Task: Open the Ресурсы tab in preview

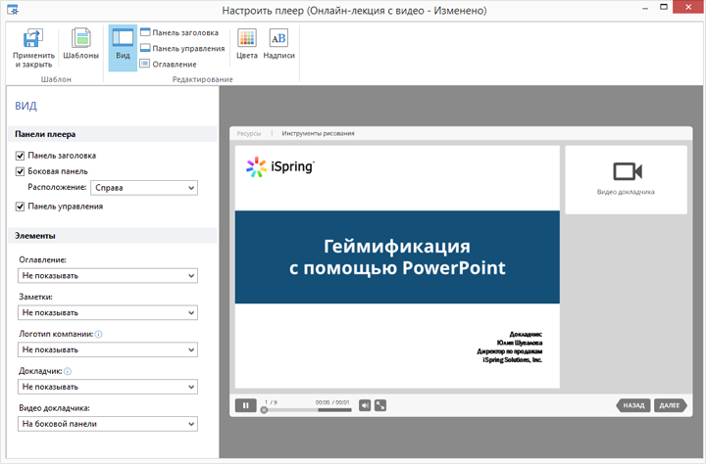Action: (x=249, y=133)
